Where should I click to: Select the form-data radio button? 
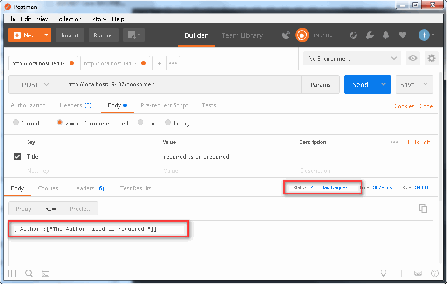pyautogui.click(x=16, y=123)
